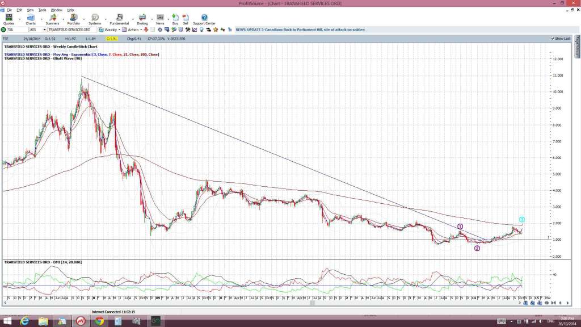Click the lightbulb icon in chart toolbar
The image size is (581, 327).
(x=201, y=30)
